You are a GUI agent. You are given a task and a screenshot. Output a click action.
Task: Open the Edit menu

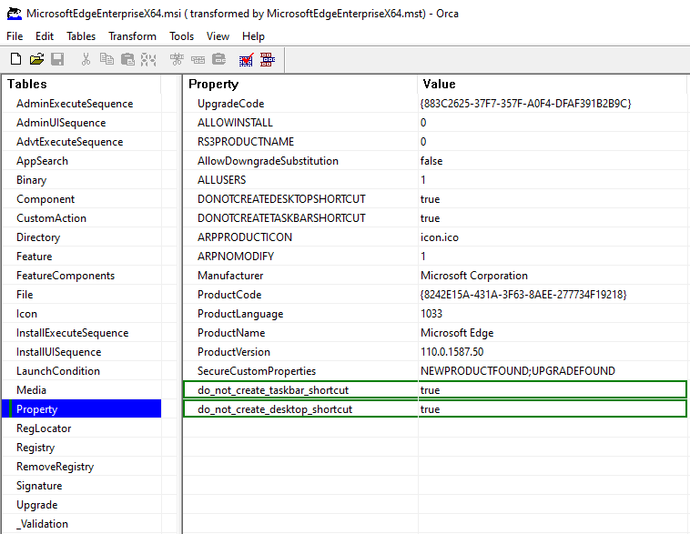45,36
